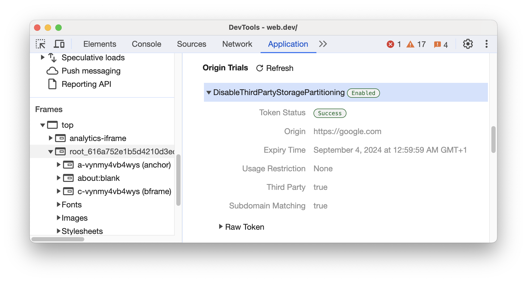Viewport: 527px width, 282px height.
Task: Open the three-dot customize menu
Action: coord(486,44)
